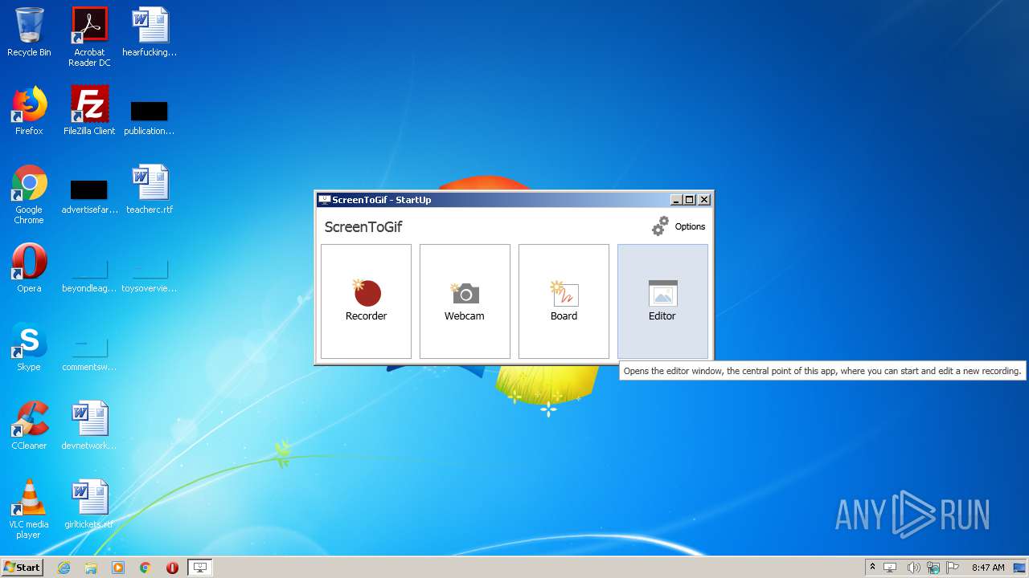Screen dimensions: 1029x578
Task: Open ScreenToGif Options
Action: tap(678, 226)
